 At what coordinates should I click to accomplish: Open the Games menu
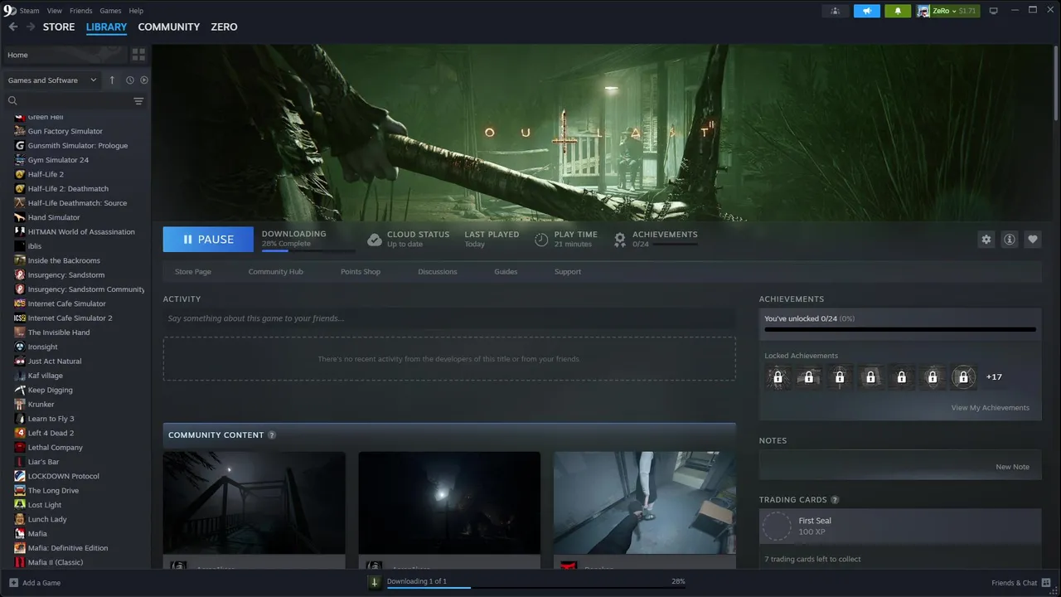[110, 11]
